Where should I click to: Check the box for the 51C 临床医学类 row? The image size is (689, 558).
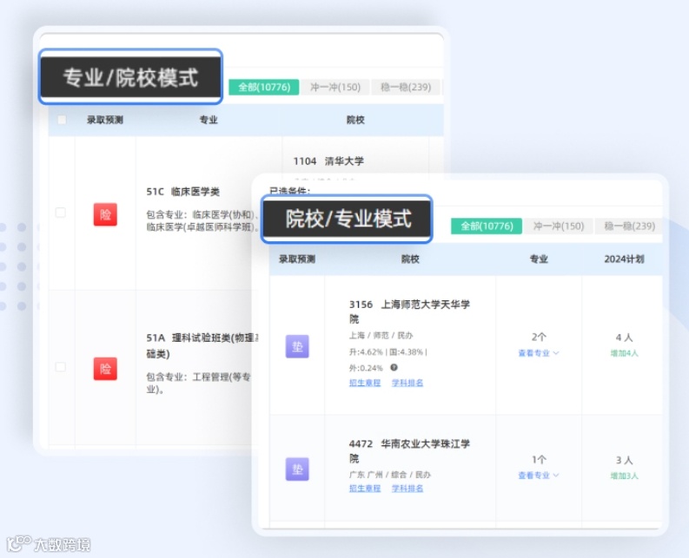point(61,213)
